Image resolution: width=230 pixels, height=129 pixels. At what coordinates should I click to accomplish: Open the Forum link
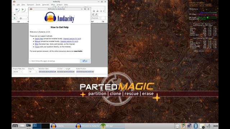click(x=37, y=47)
